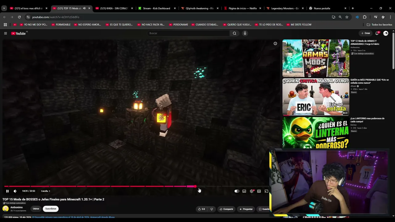Go to the YouTube home logo
The image size is (395, 222).
click(x=19, y=33)
